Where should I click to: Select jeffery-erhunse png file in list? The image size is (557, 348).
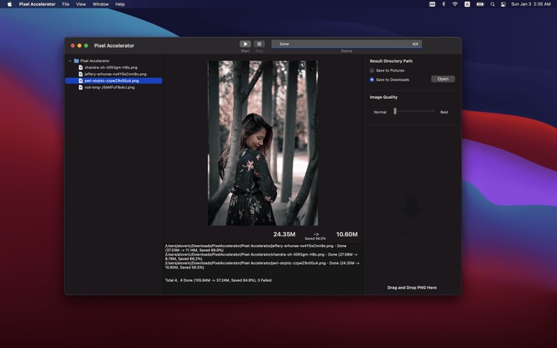115,74
